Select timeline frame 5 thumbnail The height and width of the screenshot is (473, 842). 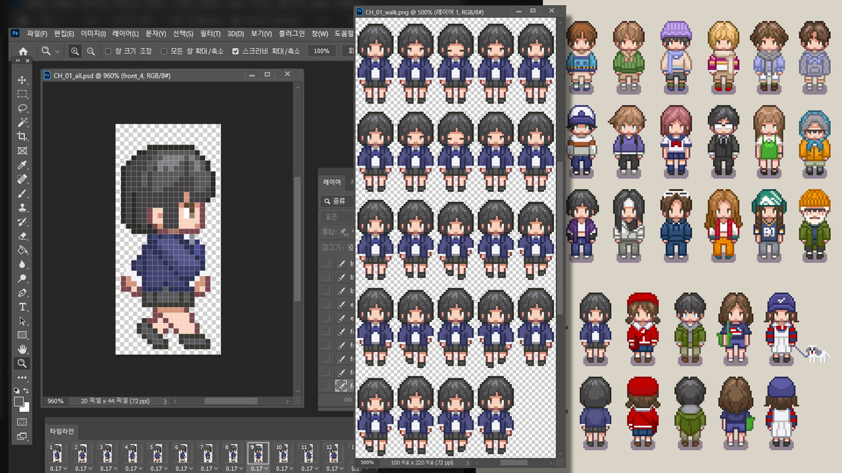coord(156,453)
